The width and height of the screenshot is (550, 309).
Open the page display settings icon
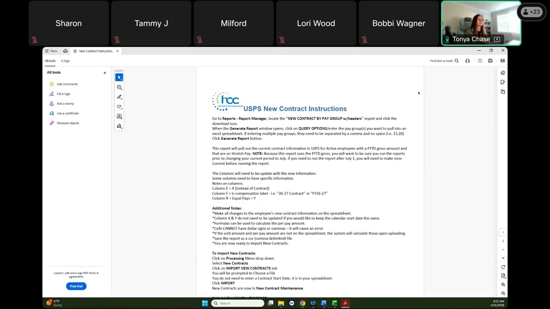(x=503, y=276)
